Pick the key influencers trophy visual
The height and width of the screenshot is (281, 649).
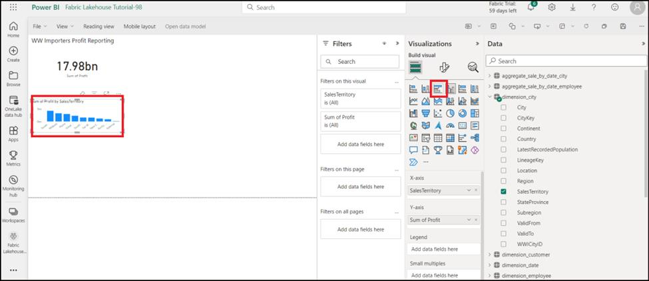click(x=438, y=150)
